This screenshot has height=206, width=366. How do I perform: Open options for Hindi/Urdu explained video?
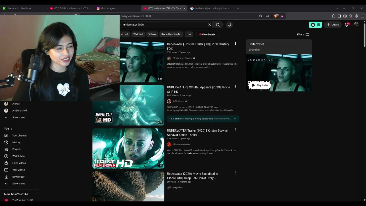(235, 173)
